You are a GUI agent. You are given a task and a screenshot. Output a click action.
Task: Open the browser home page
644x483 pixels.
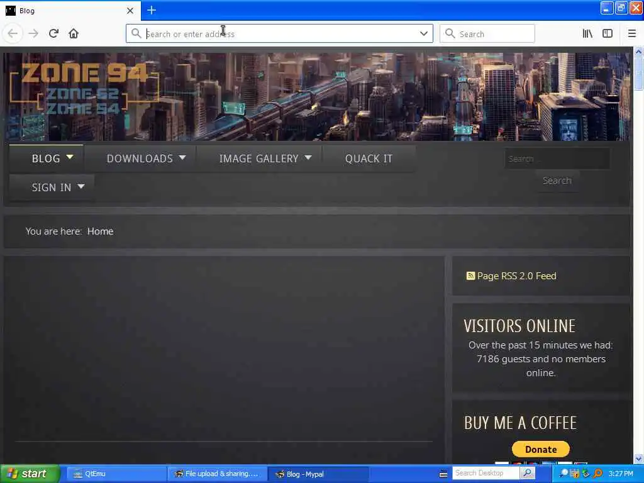point(74,33)
